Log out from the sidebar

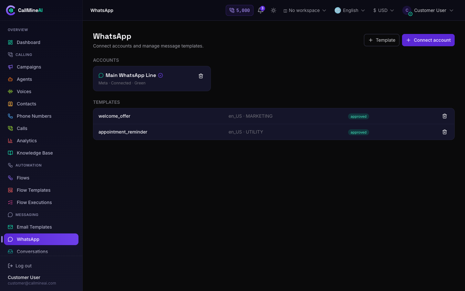[20, 266]
